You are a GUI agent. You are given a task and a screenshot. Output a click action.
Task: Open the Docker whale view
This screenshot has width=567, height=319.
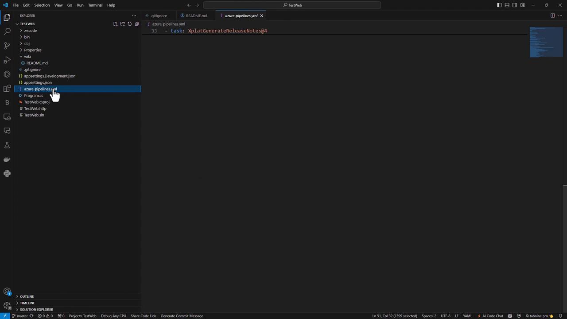click(7, 159)
